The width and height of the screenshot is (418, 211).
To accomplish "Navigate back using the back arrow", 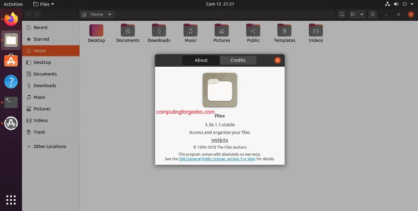I will point(28,14).
